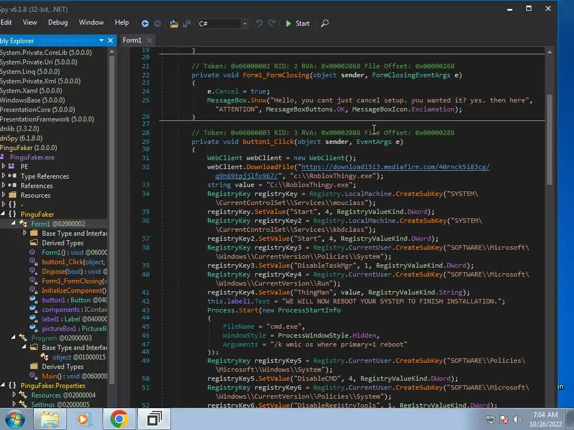The image size is (574, 430).
Task: Navigate back with the blue arrow
Action: tap(145, 24)
